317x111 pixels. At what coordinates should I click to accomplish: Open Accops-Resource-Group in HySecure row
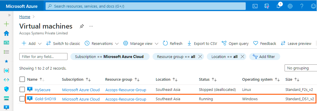pos(126,90)
